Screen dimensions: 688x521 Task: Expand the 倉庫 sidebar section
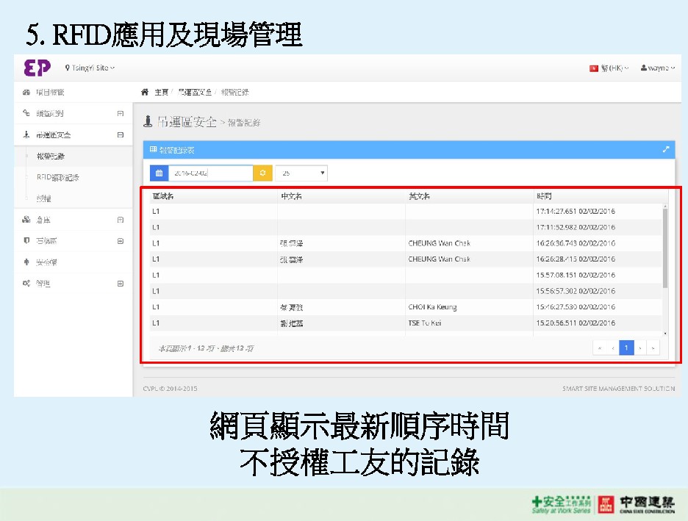[121, 220]
